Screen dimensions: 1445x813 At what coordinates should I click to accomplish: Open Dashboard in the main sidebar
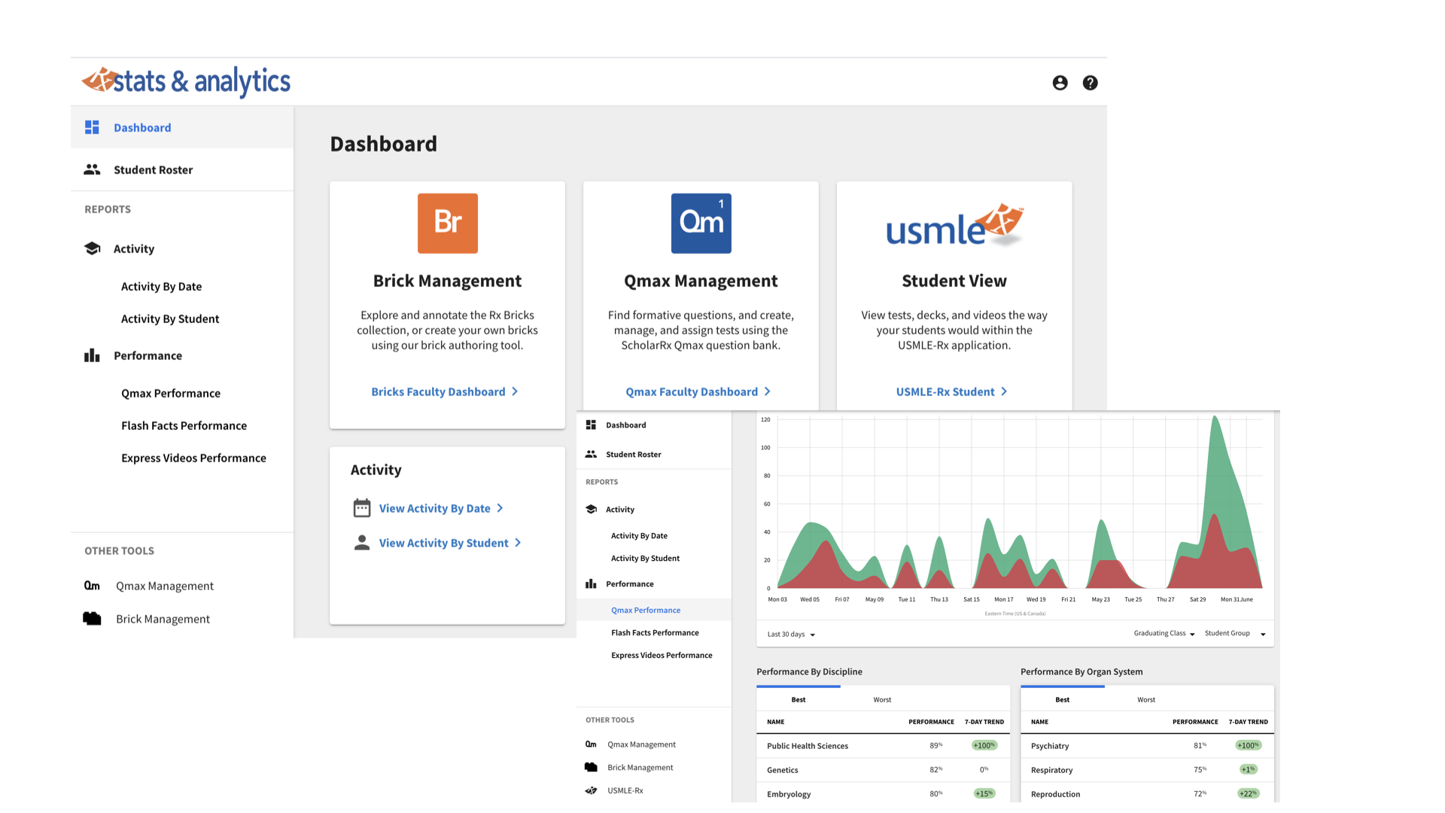(x=182, y=127)
